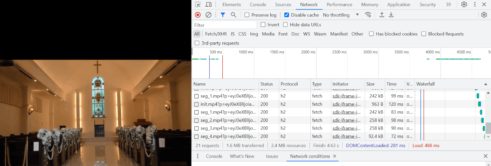The image size is (491, 166).
Task: Open the network conditions wifi icon
Action: coord(368,15)
